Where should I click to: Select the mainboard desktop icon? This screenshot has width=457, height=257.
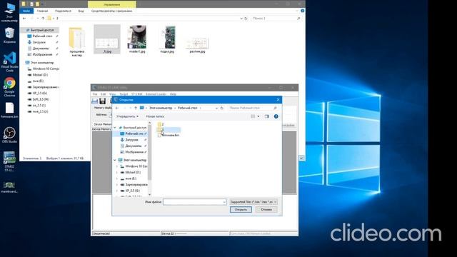click(9, 187)
